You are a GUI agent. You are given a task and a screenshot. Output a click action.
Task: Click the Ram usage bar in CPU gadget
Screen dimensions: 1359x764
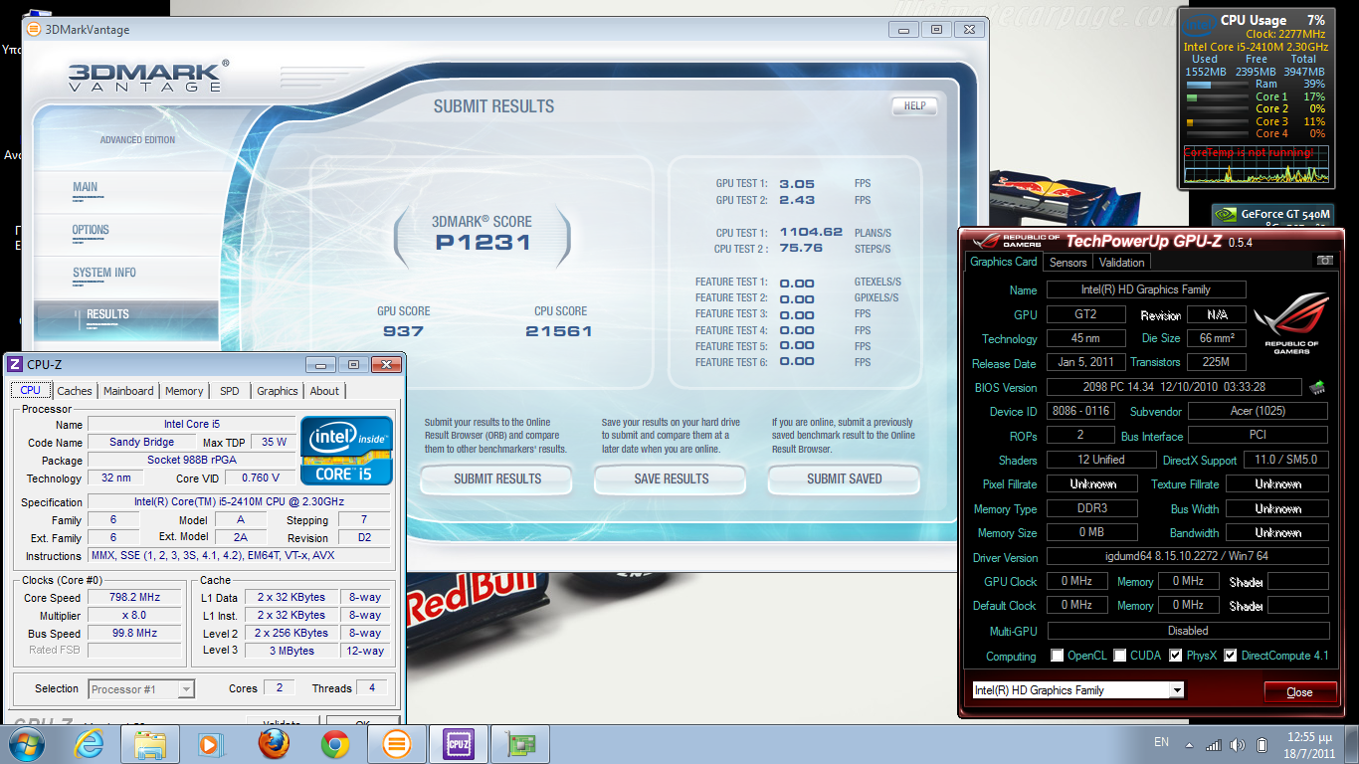[x=1218, y=85]
